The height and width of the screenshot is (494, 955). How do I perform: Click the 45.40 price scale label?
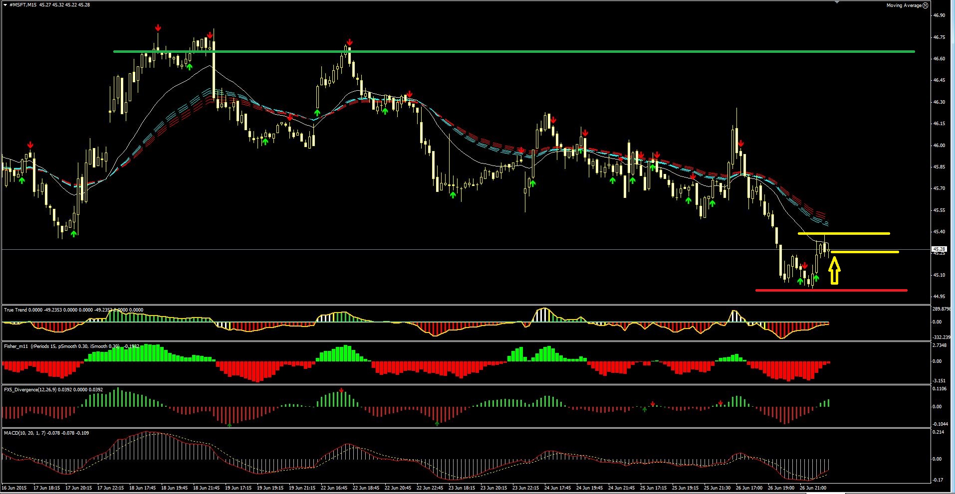939,232
